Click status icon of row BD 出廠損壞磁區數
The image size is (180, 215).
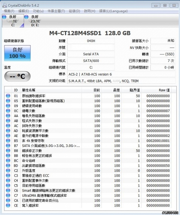pos(8,165)
